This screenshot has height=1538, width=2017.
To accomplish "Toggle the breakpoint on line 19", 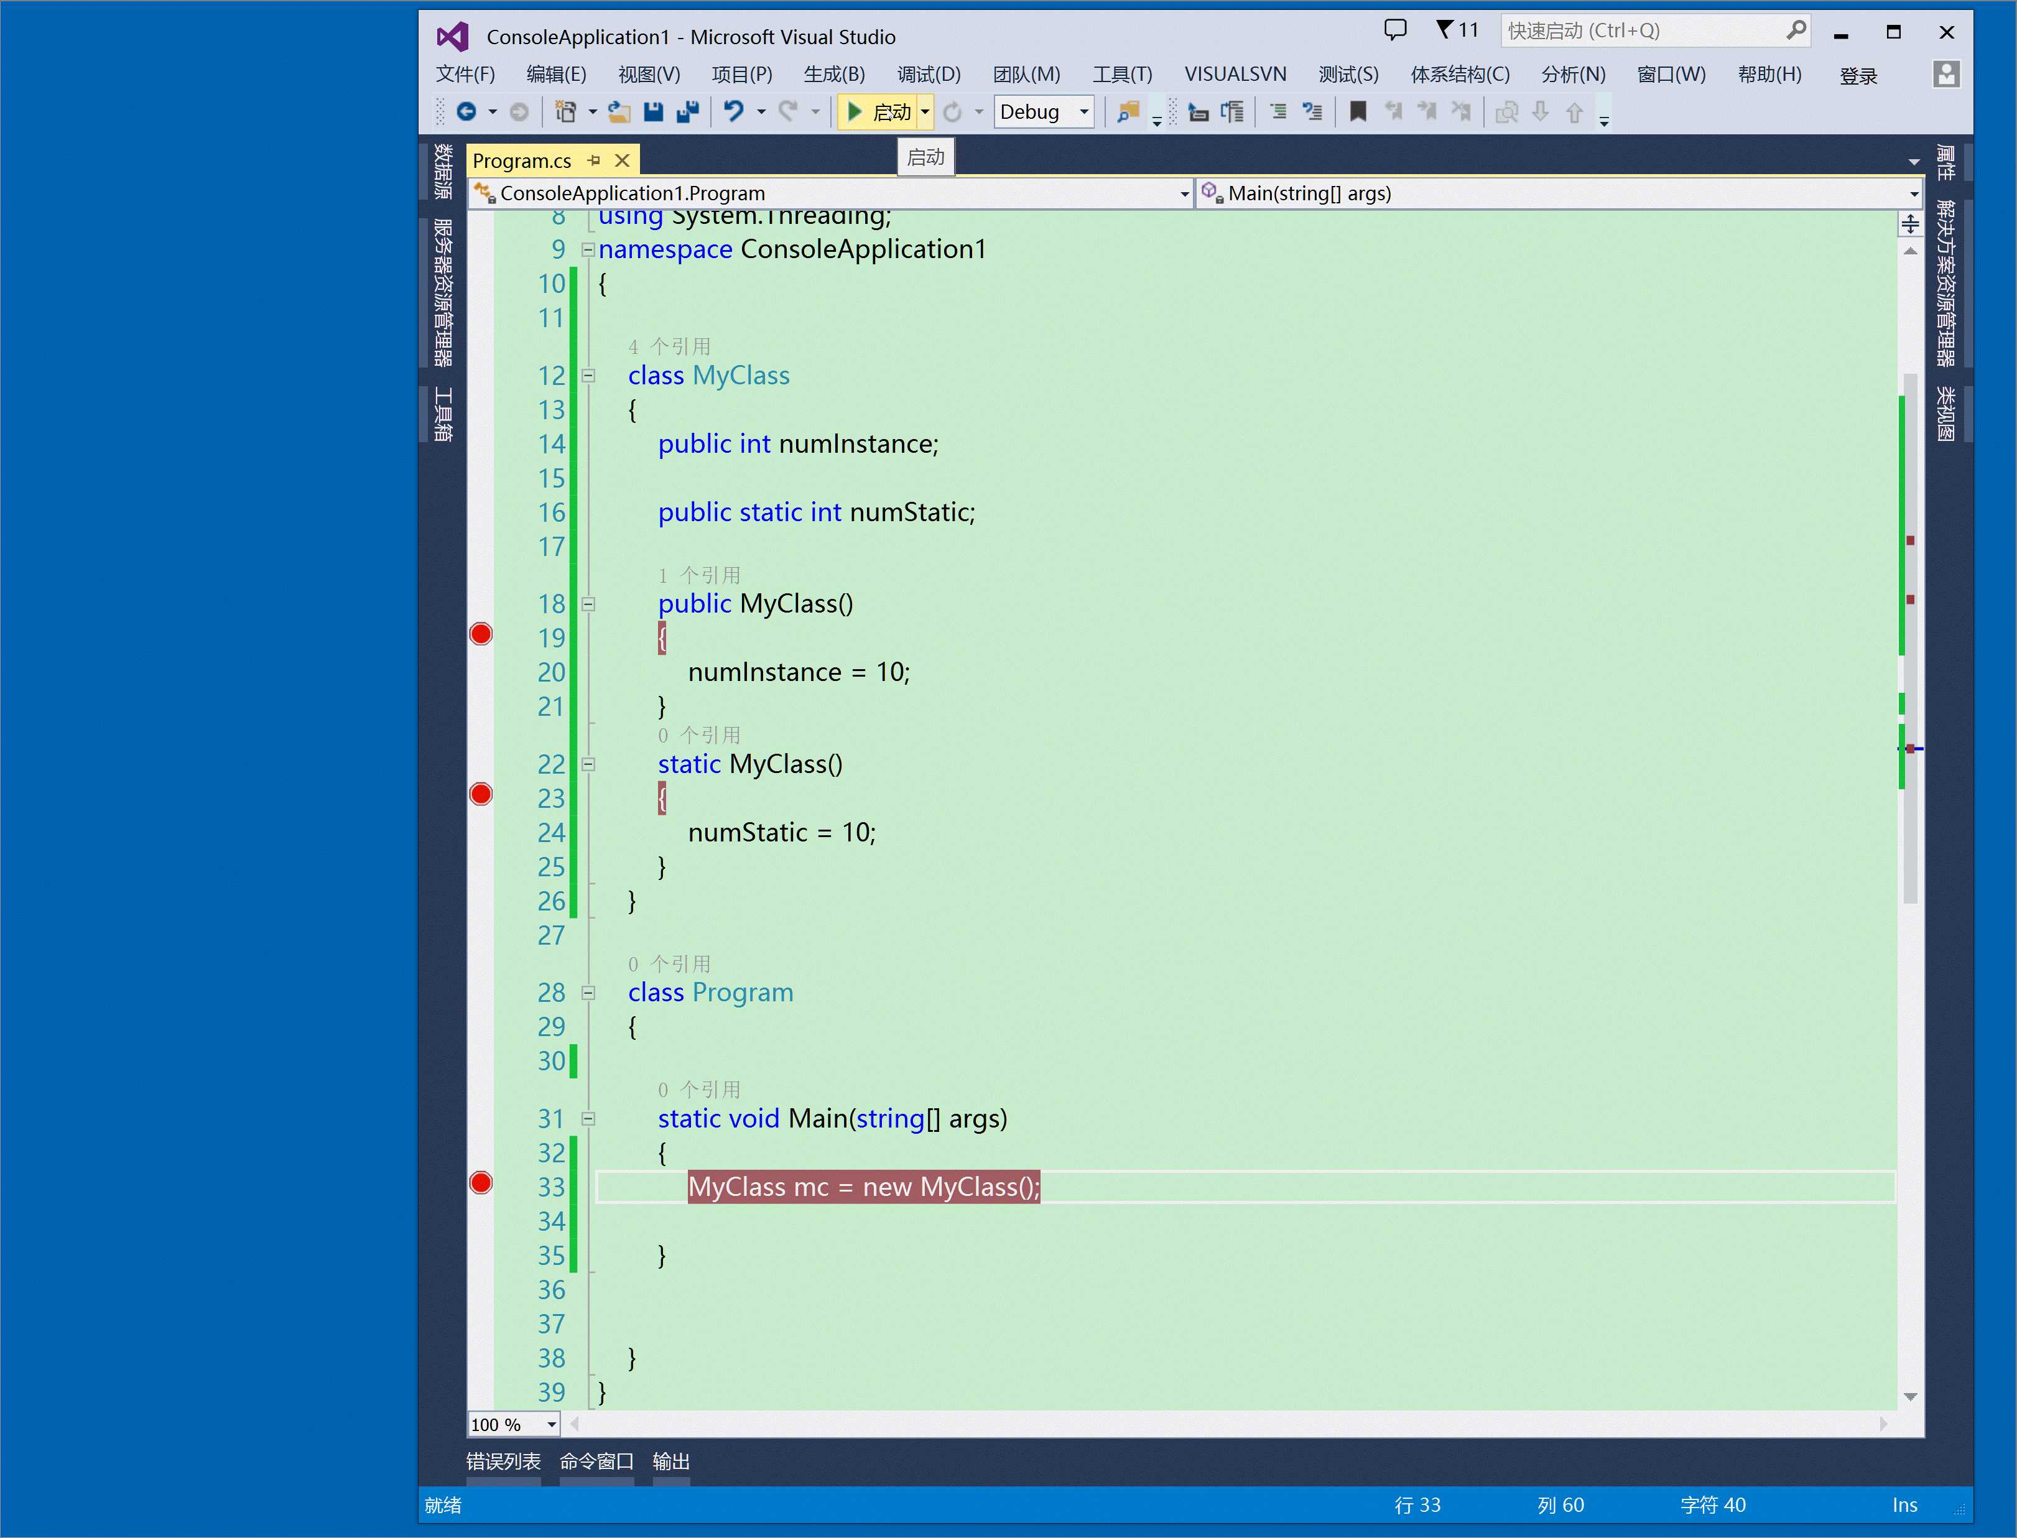I will 481,634.
